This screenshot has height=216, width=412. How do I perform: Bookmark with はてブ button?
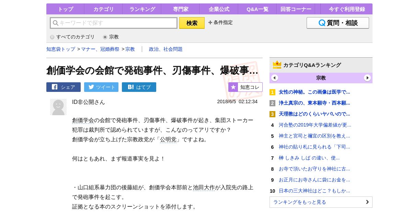(139, 87)
